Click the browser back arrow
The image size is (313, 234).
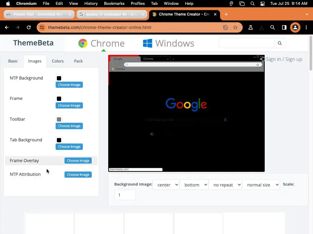click(7, 27)
